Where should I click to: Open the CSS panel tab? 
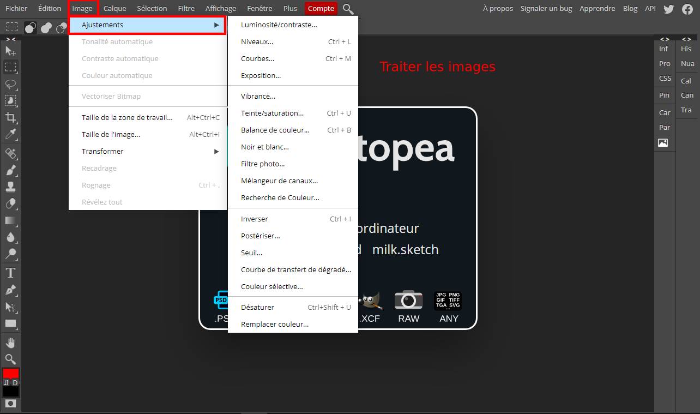pyautogui.click(x=665, y=79)
